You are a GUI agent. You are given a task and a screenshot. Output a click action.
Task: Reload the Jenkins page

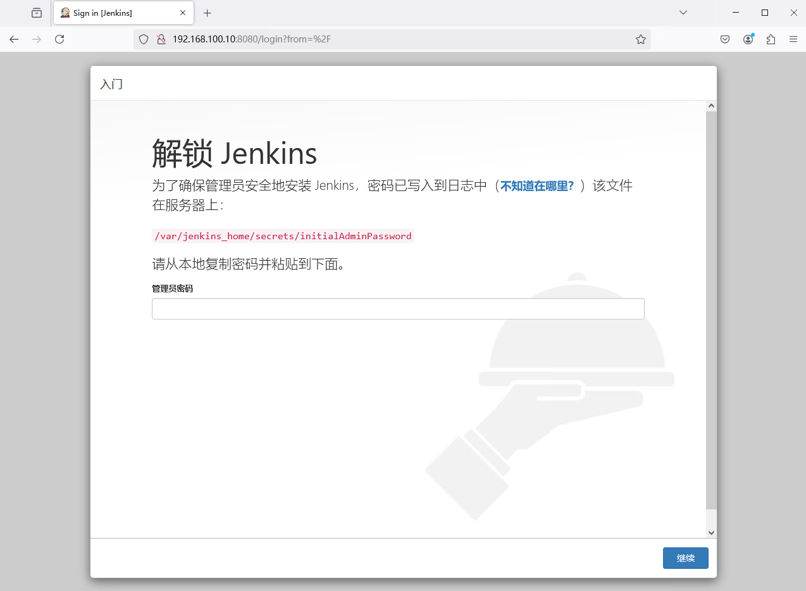tap(59, 39)
